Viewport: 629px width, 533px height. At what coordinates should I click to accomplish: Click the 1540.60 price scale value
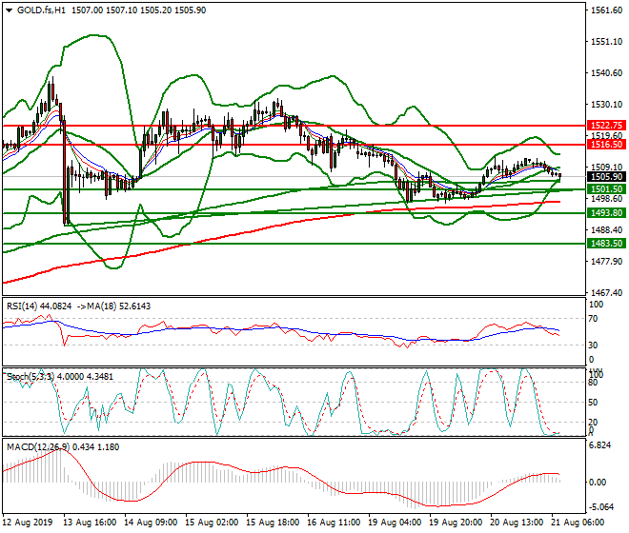tap(606, 73)
